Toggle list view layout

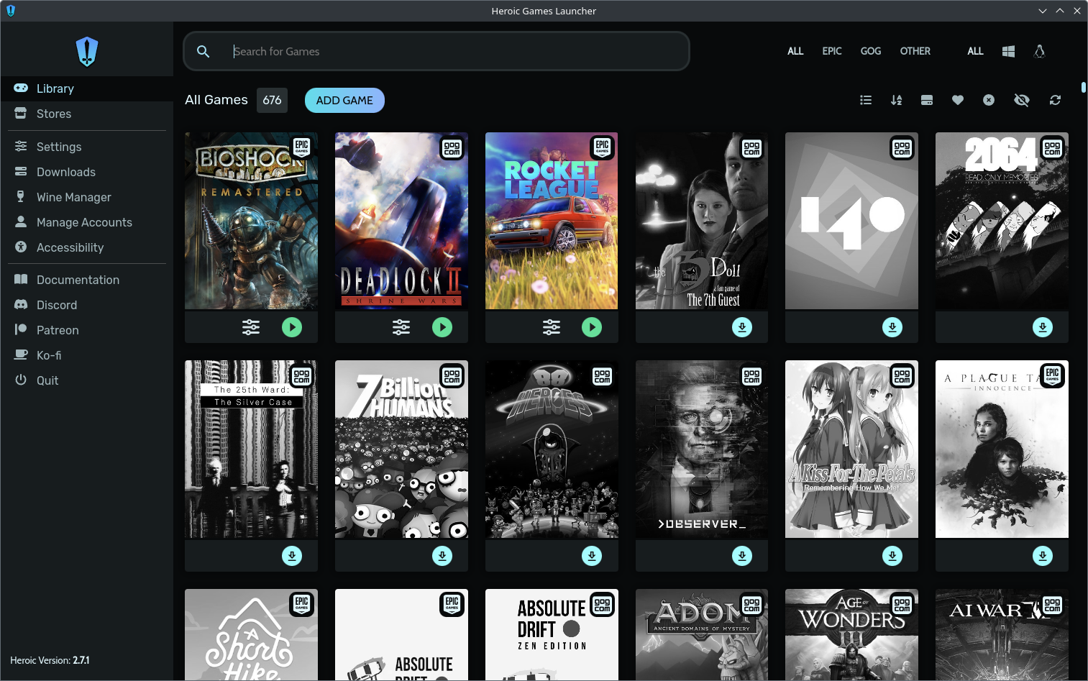(x=866, y=100)
